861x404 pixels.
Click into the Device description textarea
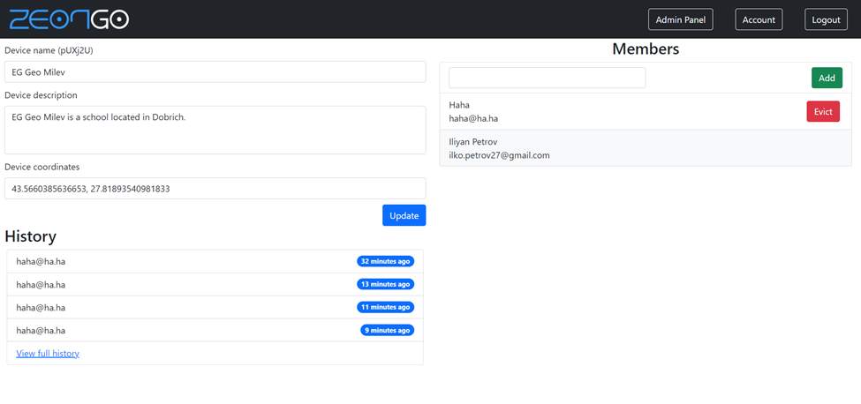(215, 130)
